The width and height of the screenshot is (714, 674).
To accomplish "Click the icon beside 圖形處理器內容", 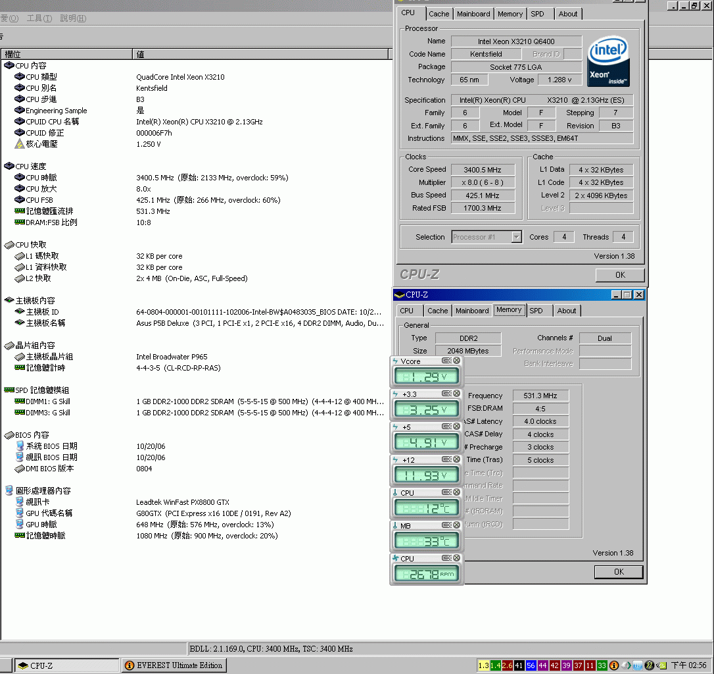I will point(9,490).
